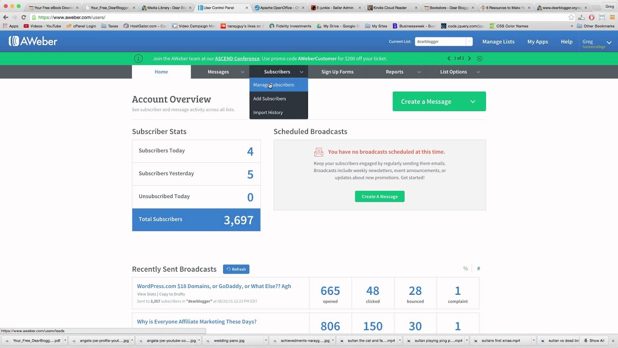Image resolution: width=618 pixels, height=348 pixels.
Task: Go to previous banner announcement arrow
Action: click(449, 58)
